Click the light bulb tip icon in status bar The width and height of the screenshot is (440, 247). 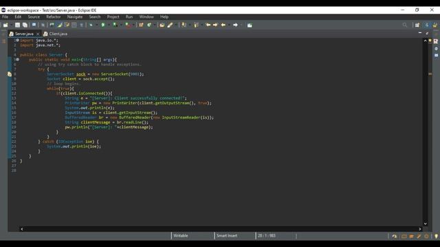[x=436, y=236]
